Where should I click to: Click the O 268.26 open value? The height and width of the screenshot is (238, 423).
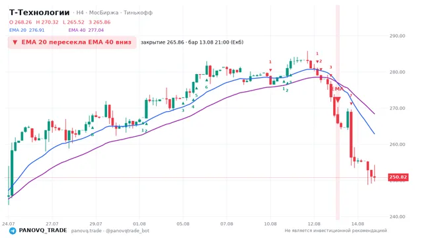[x=20, y=22]
